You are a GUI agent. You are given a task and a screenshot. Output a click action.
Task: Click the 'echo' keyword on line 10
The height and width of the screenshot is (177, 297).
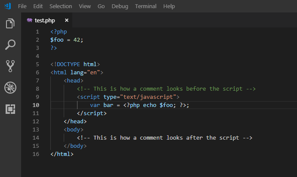pos(150,105)
